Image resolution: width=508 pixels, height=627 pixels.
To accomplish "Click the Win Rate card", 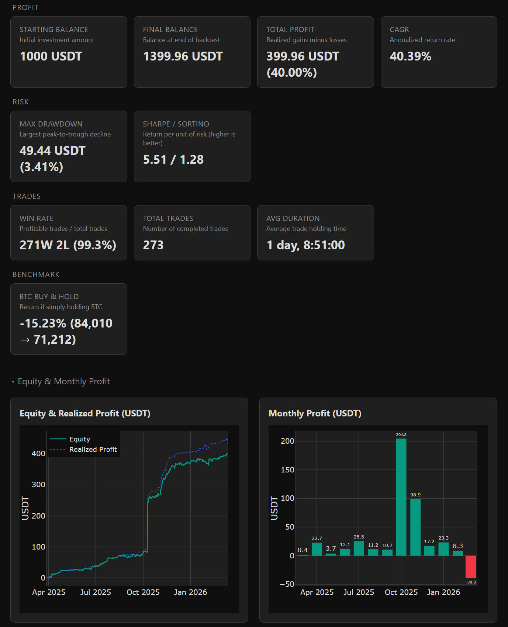I will (x=69, y=233).
